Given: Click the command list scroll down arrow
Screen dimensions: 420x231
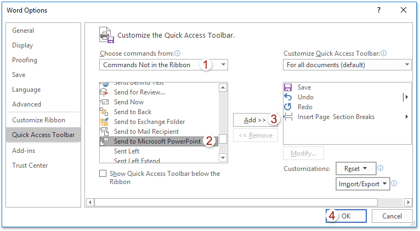Looking at the screenshot, I should pyautogui.click(x=223, y=158).
